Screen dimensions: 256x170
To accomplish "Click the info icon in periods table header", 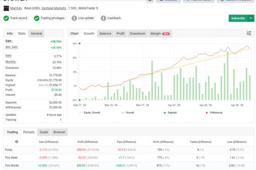I will tap(16, 142).
